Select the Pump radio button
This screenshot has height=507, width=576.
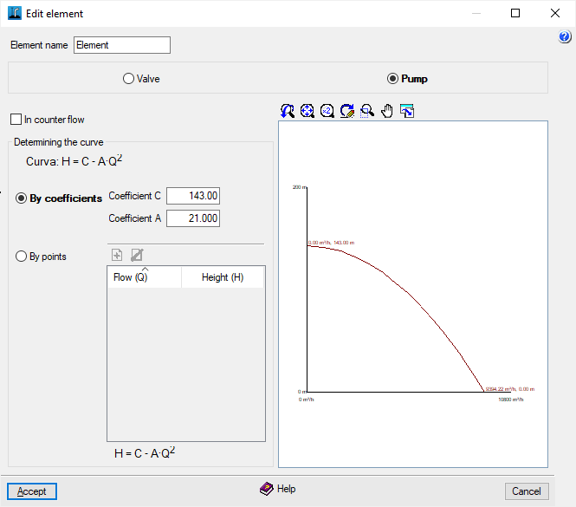tap(392, 79)
